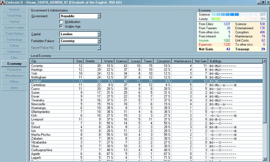Select the Coventry row in city list

tap(146, 66)
